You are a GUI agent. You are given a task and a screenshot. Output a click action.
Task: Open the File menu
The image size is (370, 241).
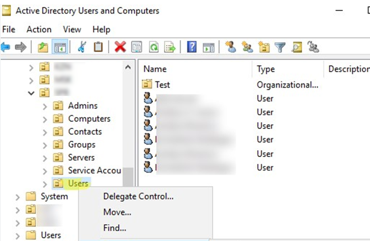9,29
